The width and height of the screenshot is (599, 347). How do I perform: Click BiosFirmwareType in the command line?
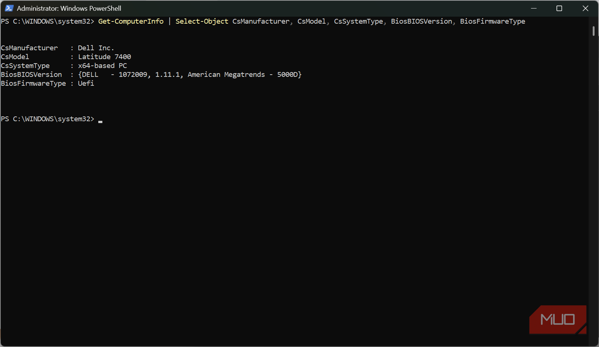tap(493, 21)
